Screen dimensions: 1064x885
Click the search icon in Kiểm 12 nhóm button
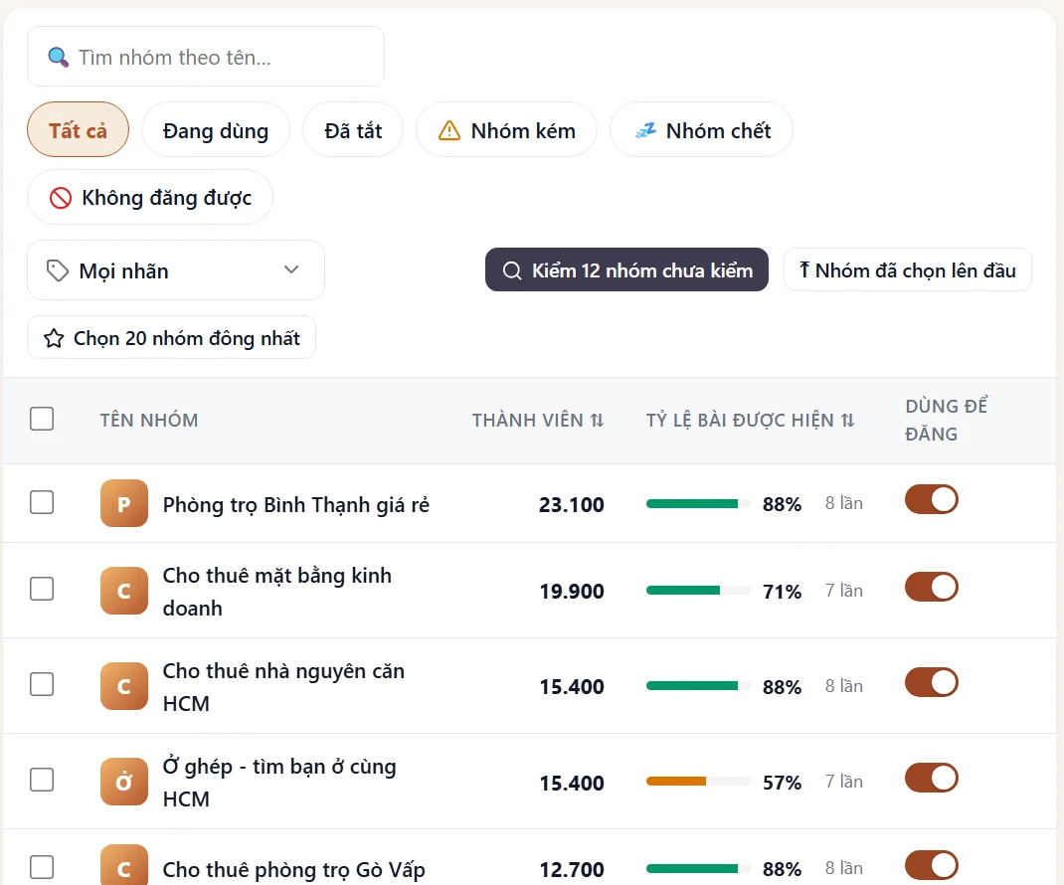[x=512, y=270]
